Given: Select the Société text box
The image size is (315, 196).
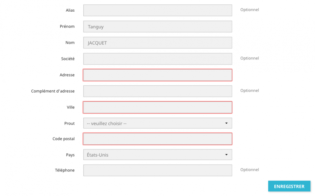Looking at the screenshot, I should [x=157, y=59].
